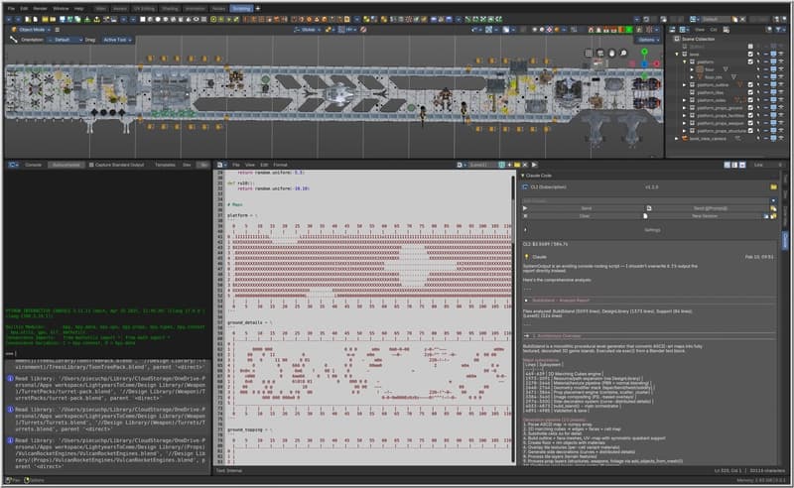Hide platform_sides collection with eye icon

click(x=781, y=100)
